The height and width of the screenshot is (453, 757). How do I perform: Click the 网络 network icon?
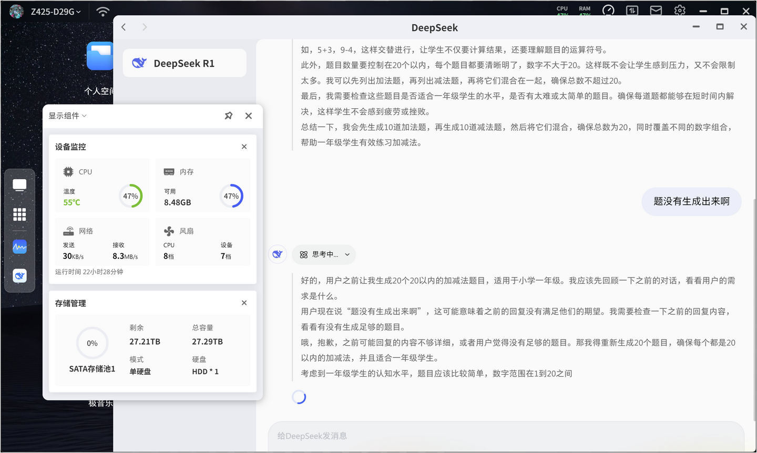68,231
